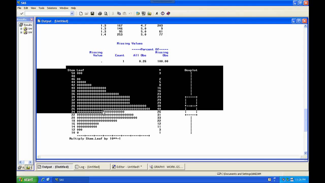Launch Internet Explorer from quick launch
325x183 pixels.
click(43, 180)
